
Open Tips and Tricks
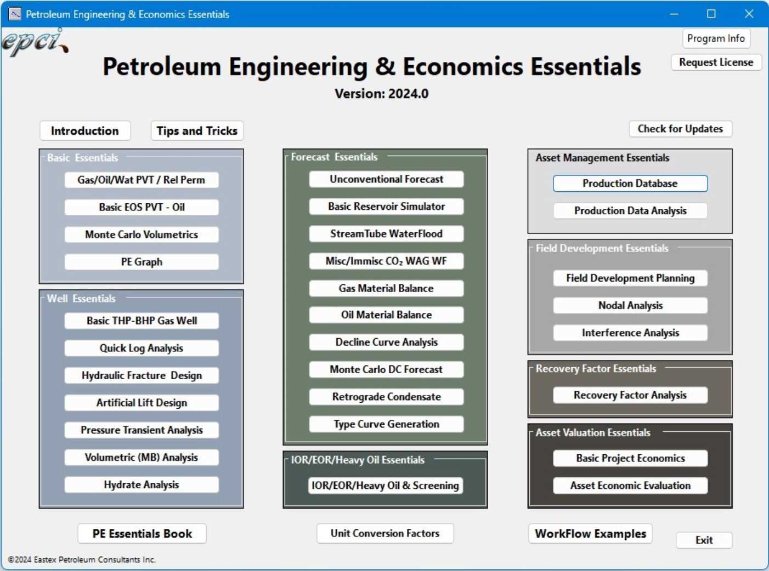(197, 131)
